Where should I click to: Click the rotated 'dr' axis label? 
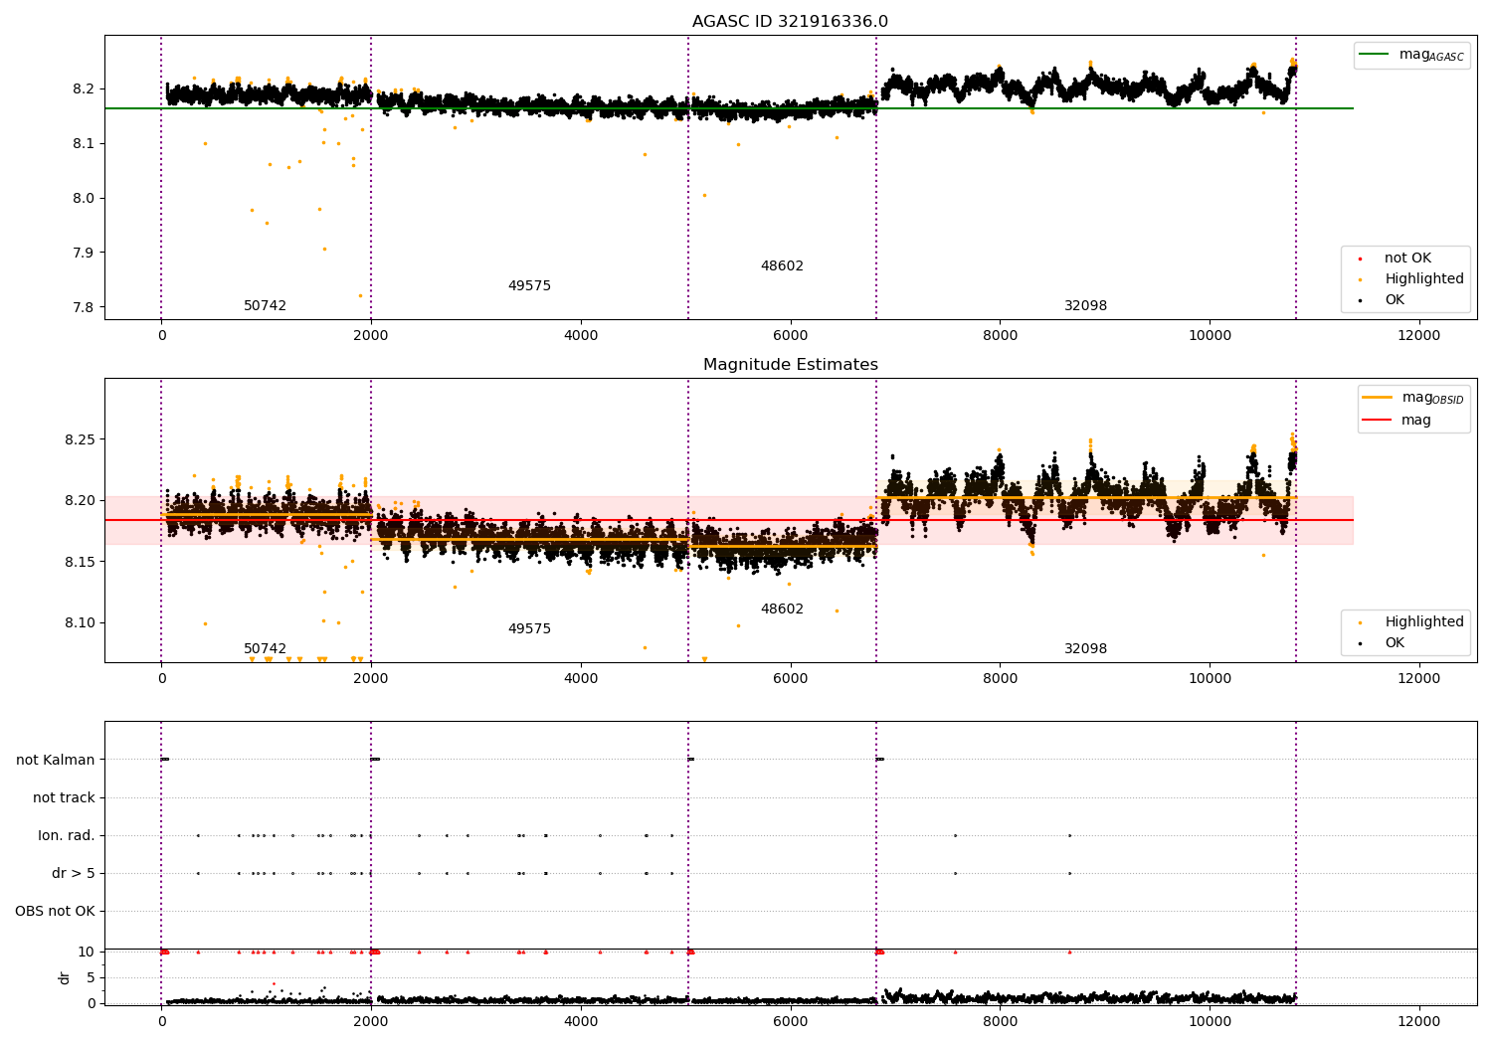coord(65,977)
